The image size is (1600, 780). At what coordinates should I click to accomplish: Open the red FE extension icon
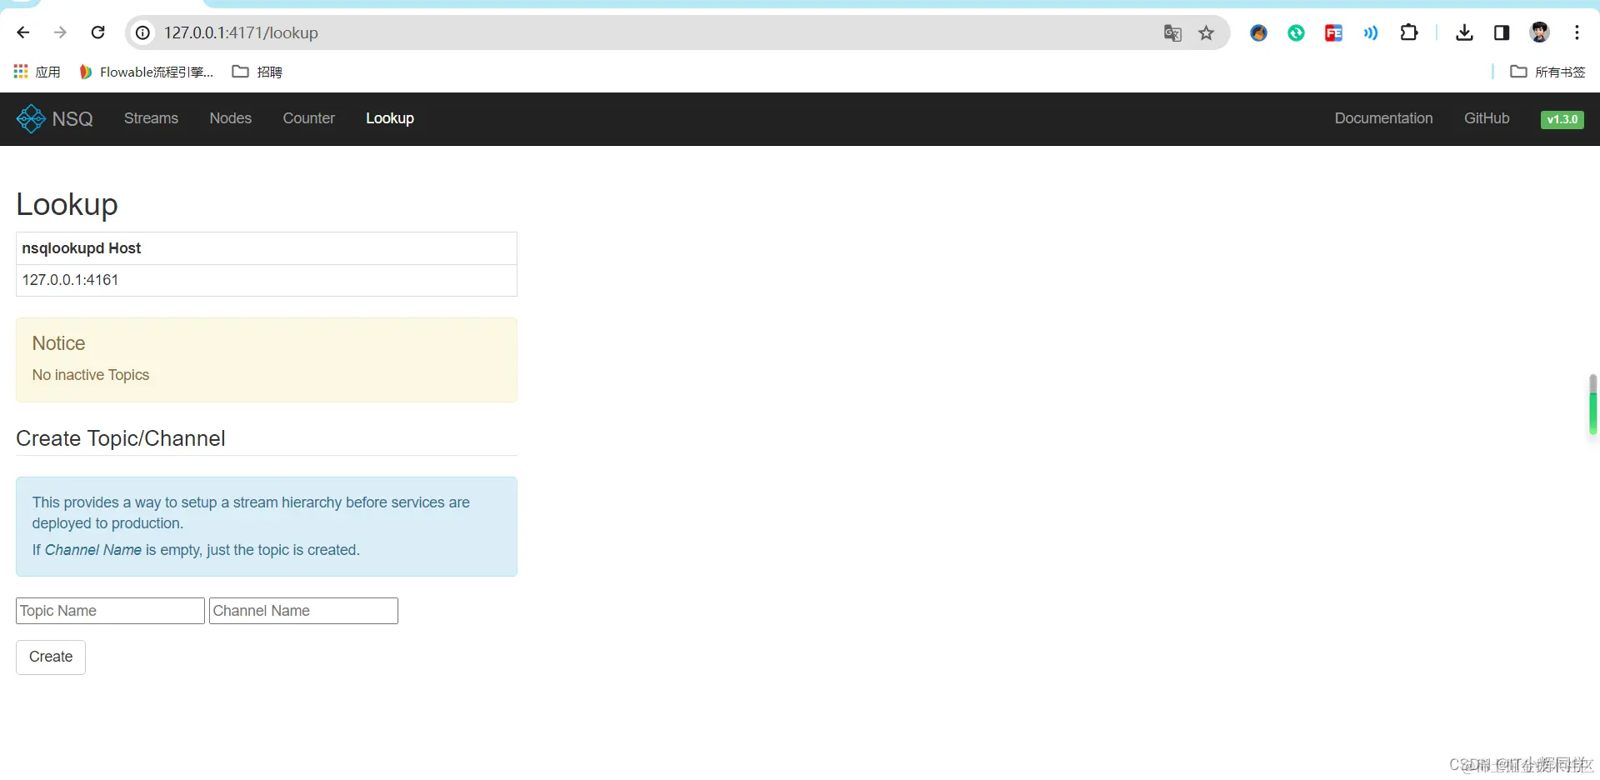(1333, 32)
